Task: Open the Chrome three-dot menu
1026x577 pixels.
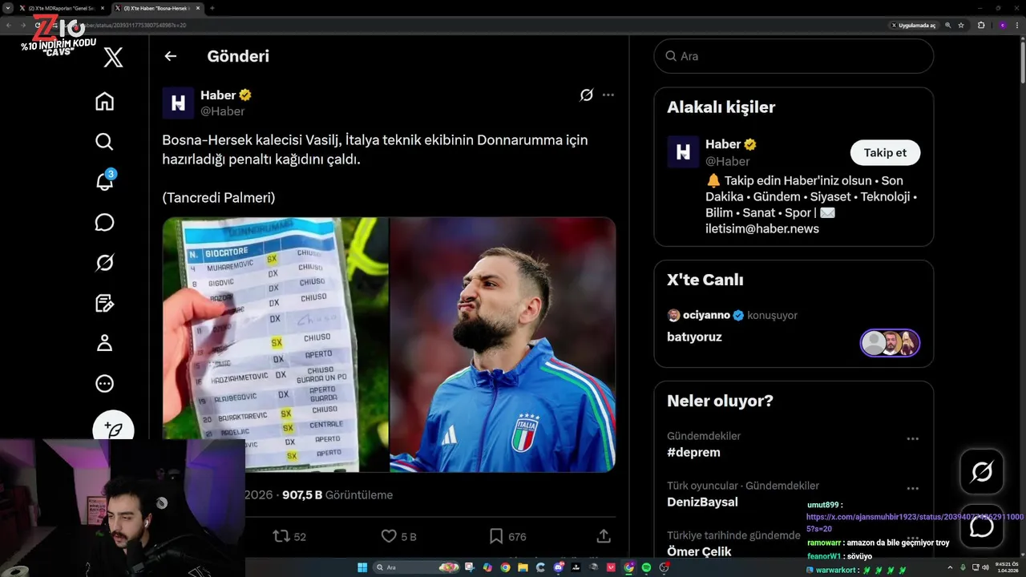Action: [x=1018, y=26]
